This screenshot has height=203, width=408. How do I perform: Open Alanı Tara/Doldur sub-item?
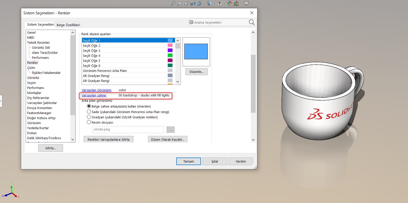[45, 53]
